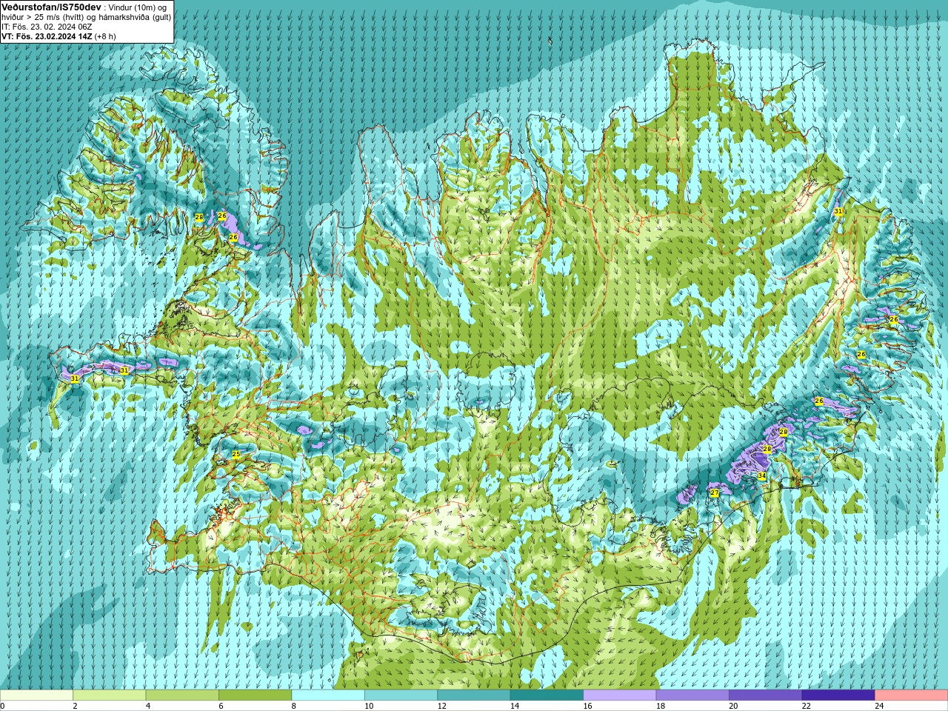This screenshot has height=711, width=948.
Task: Click the legend scale number 20
Action: coord(734,707)
